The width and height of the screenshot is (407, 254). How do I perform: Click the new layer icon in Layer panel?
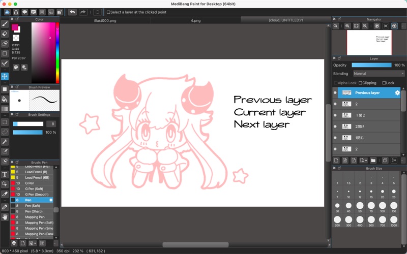pos(336,161)
